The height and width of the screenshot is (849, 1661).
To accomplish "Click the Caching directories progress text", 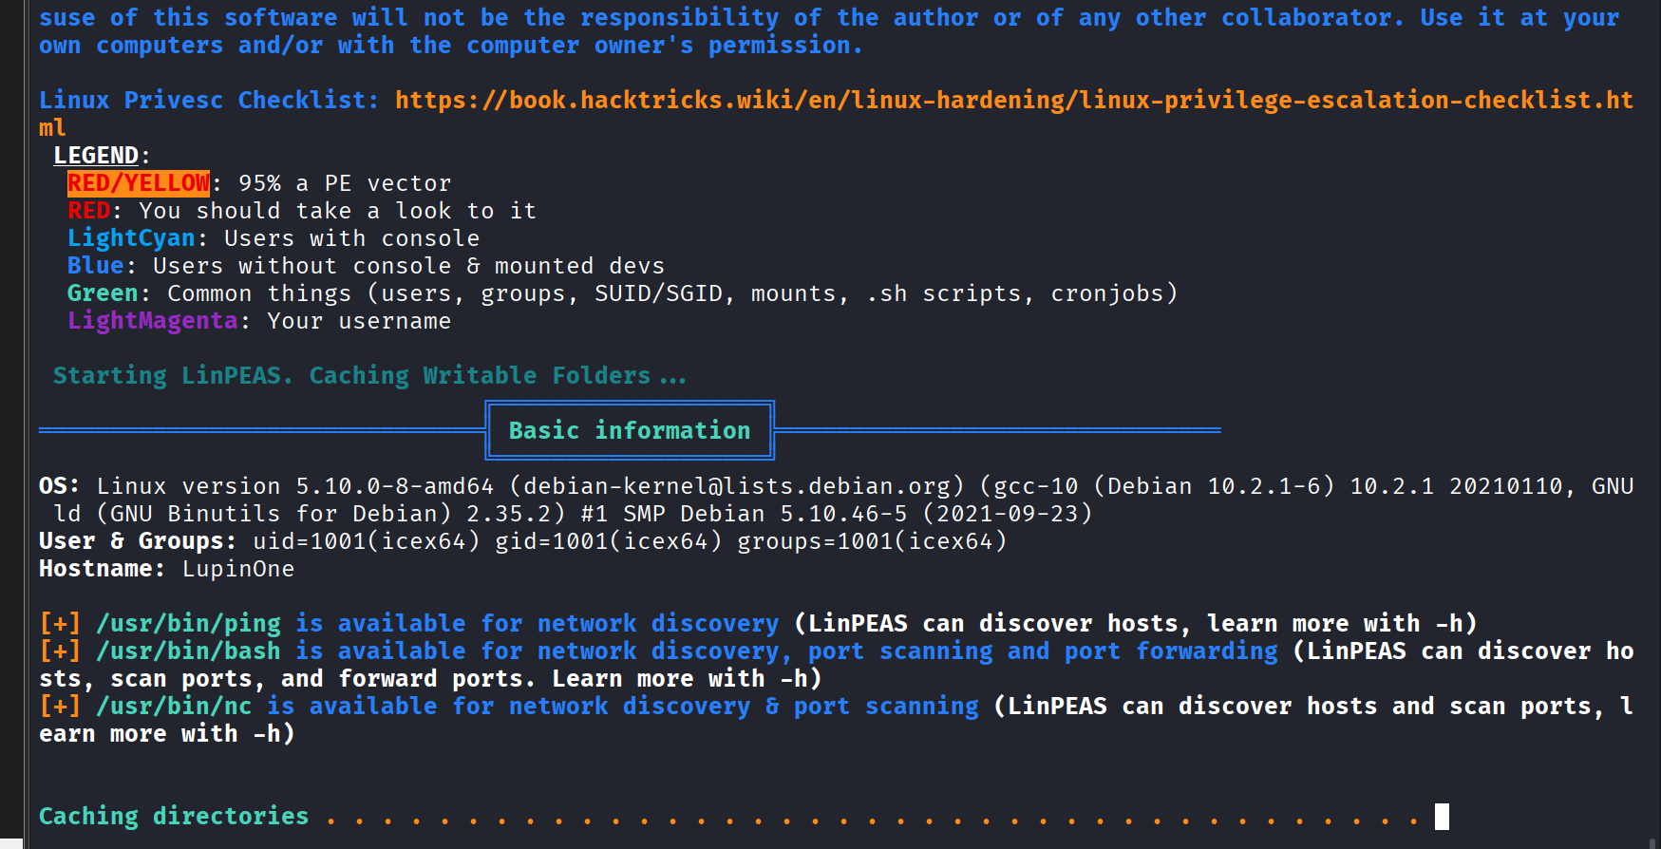I will coord(174,817).
